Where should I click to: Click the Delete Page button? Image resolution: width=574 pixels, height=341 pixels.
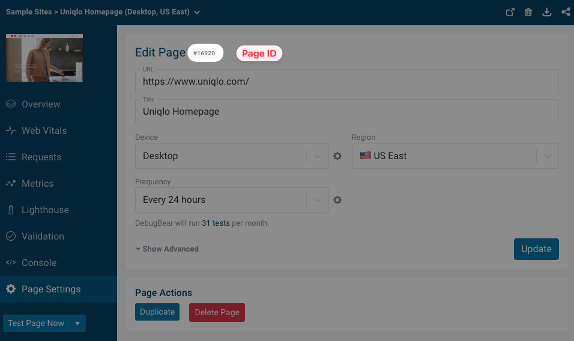point(217,312)
